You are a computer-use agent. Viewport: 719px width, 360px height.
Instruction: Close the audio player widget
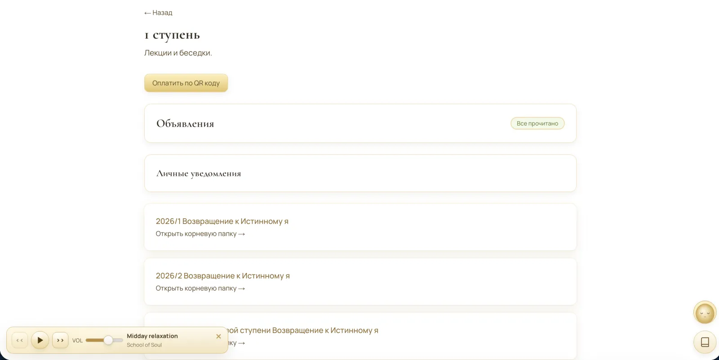click(x=218, y=336)
